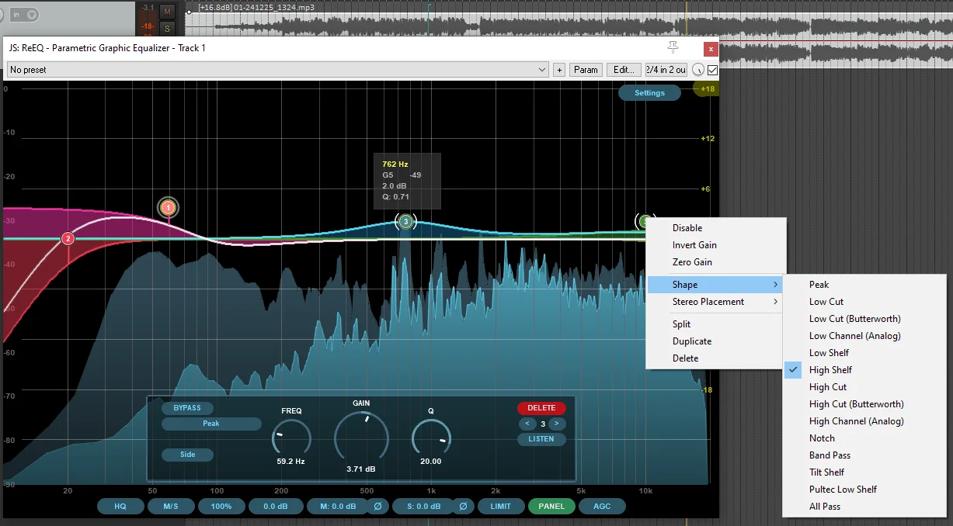This screenshot has height=526, width=953.
Task: Open the Side stereo placement selector
Action: click(x=187, y=455)
